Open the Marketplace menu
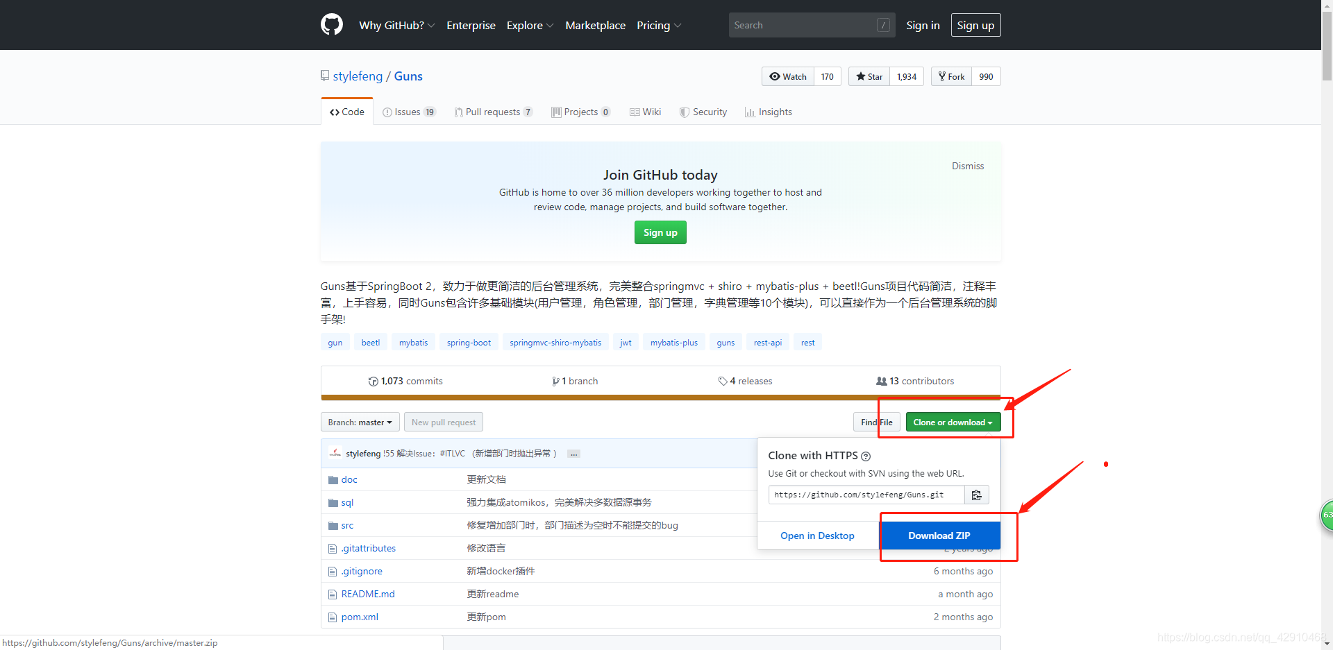 point(595,25)
